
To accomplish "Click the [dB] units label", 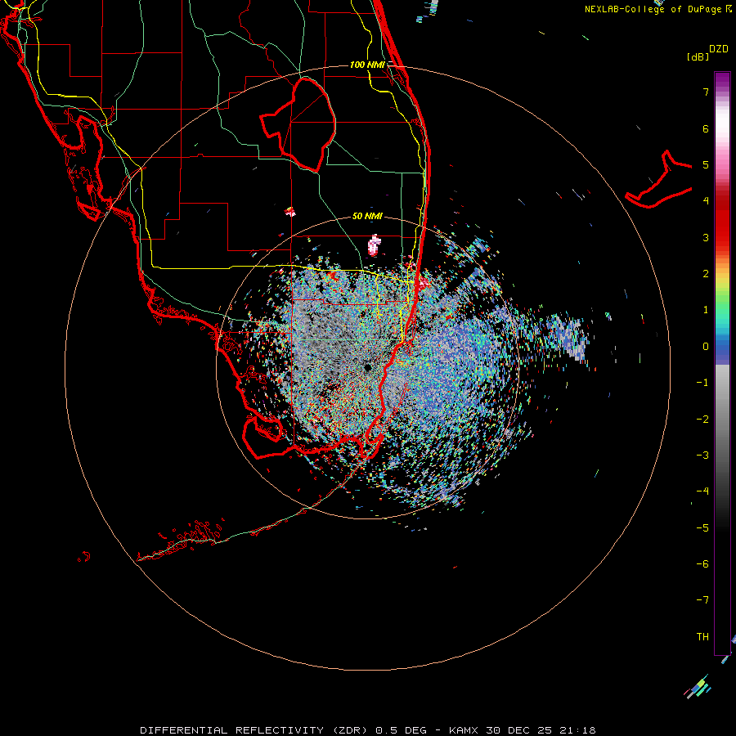I will click(x=698, y=56).
